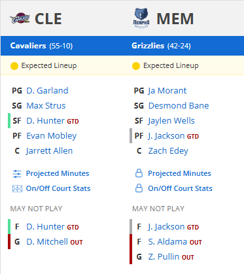244x274 pixels.
Task: Click the yellow Expected Lineup dot for Cavaliers
Action: (14, 66)
